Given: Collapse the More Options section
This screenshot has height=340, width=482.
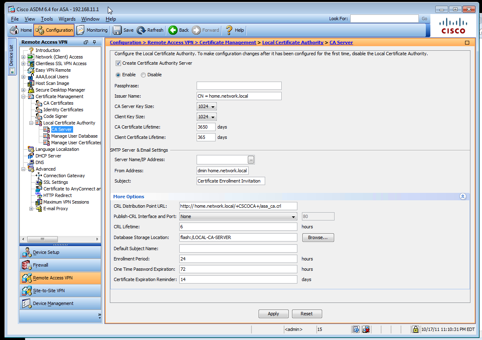Looking at the screenshot, I should click(463, 197).
